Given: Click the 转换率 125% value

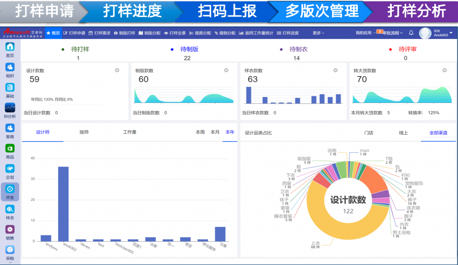Looking at the screenshot, I should click(x=434, y=113).
